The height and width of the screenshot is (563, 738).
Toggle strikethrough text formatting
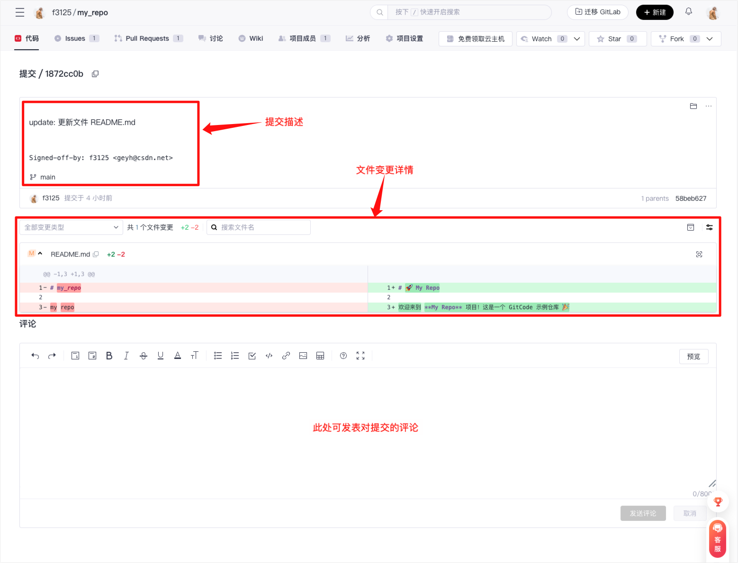point(144,356)
